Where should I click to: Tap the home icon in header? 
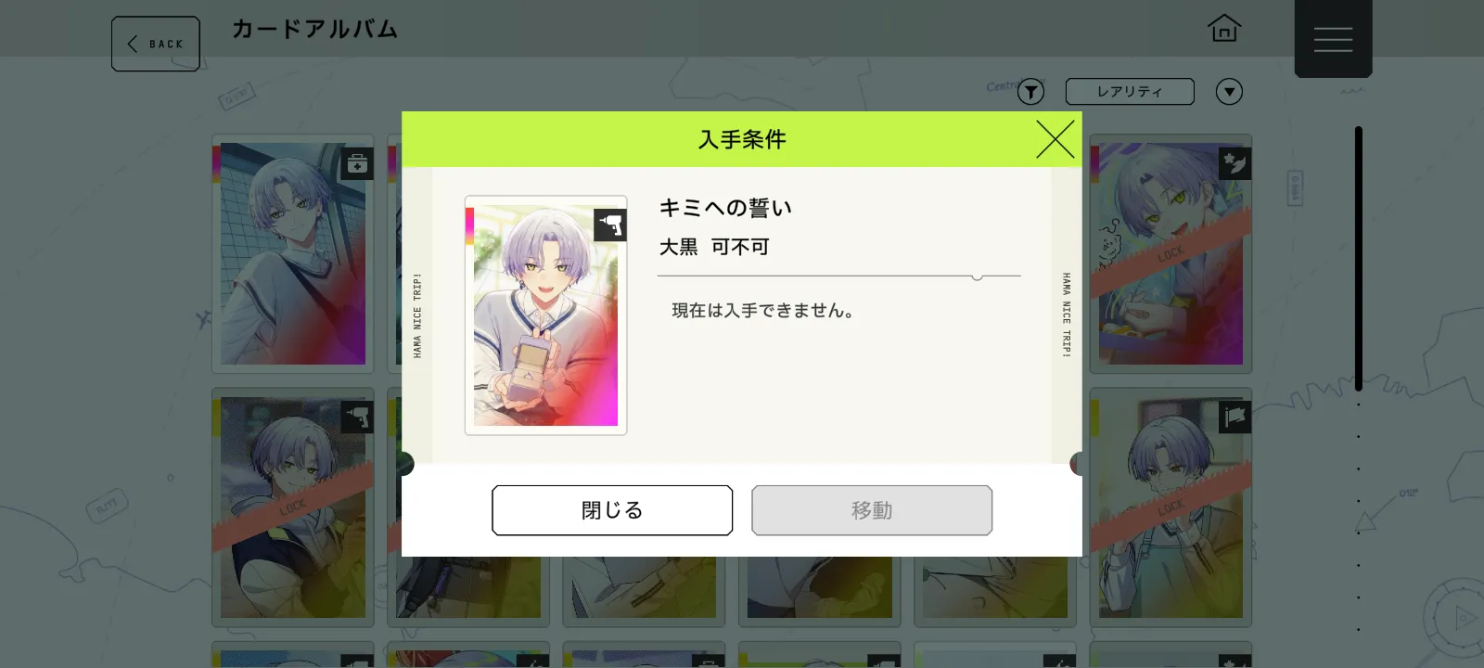pos(1224,29)
